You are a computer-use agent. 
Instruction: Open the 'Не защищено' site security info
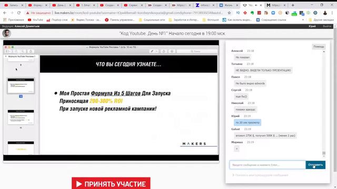pyautogui.click(x=38, y=13)
